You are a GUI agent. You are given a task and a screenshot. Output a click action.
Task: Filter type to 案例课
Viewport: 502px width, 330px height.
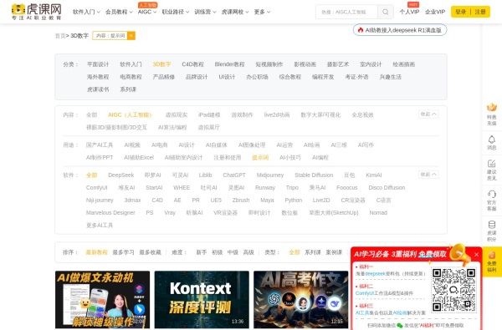(334, 252)
